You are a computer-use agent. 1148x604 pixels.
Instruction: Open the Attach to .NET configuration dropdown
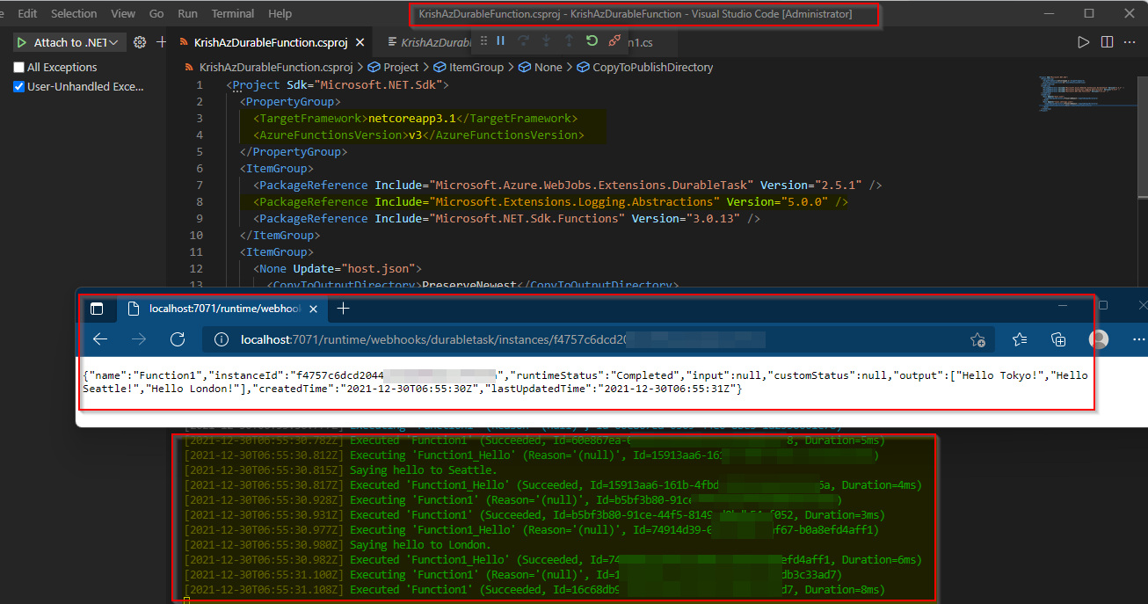tap(114, 42)
